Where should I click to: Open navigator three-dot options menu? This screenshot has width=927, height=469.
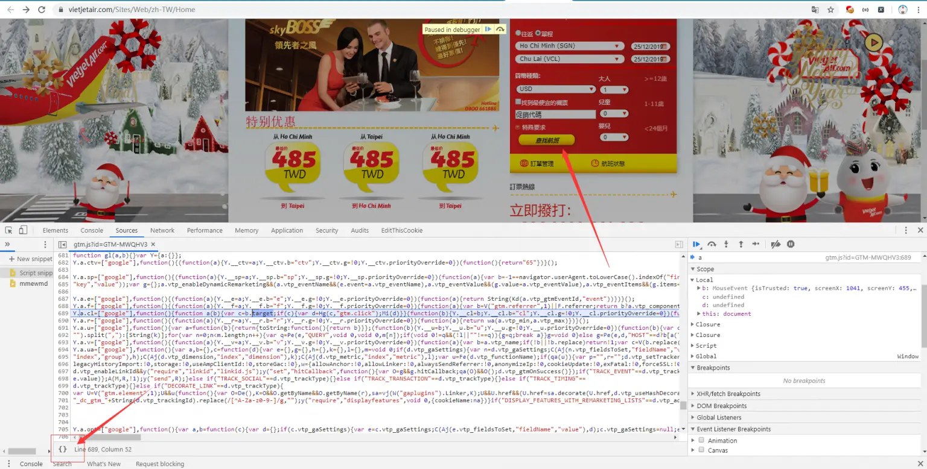pyautogui.click(x=45, y=244)
